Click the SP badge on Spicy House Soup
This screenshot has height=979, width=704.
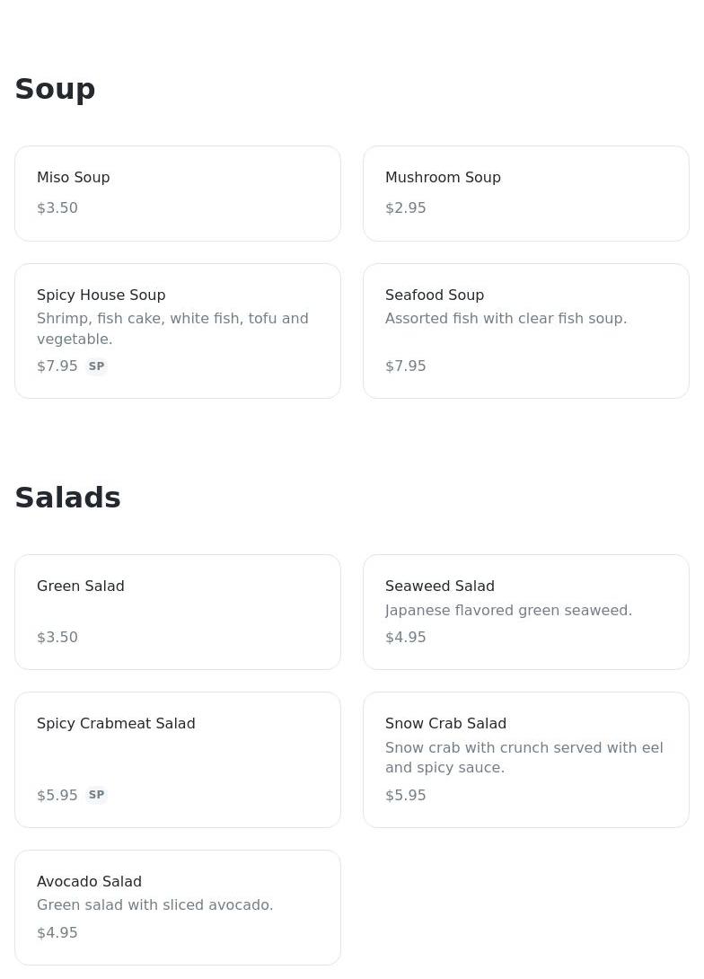pyautogui.click(x=96, y=366)
